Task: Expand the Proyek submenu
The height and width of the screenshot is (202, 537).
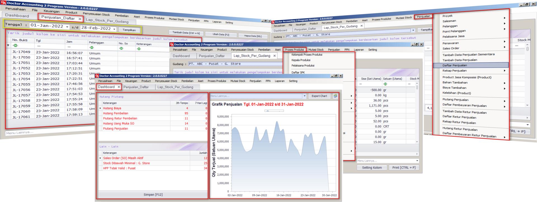Action: click(x=505, y=18)
